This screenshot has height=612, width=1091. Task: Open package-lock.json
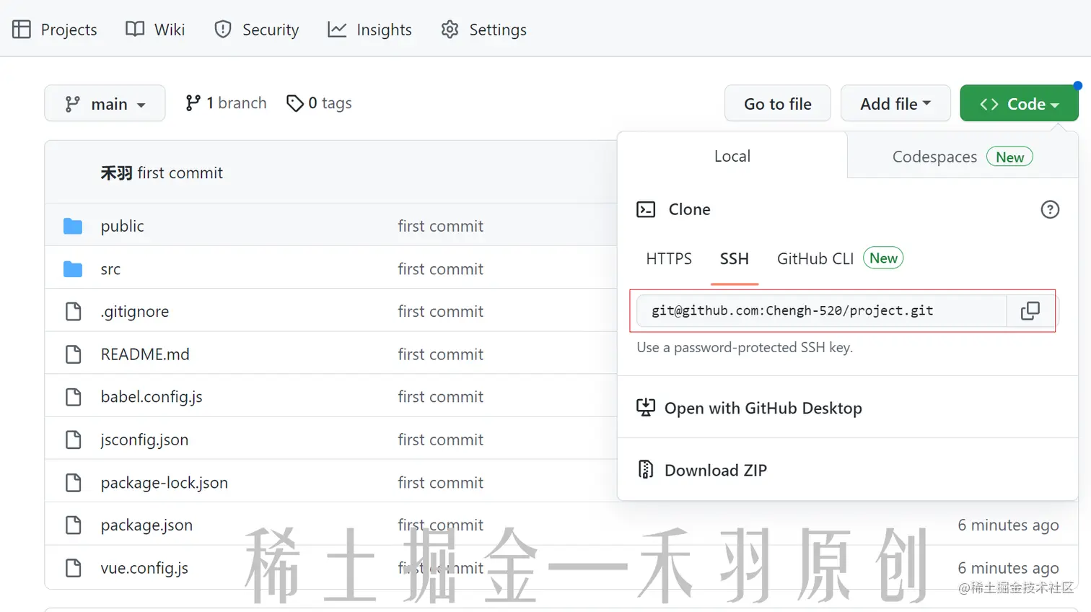click(165, 482)
